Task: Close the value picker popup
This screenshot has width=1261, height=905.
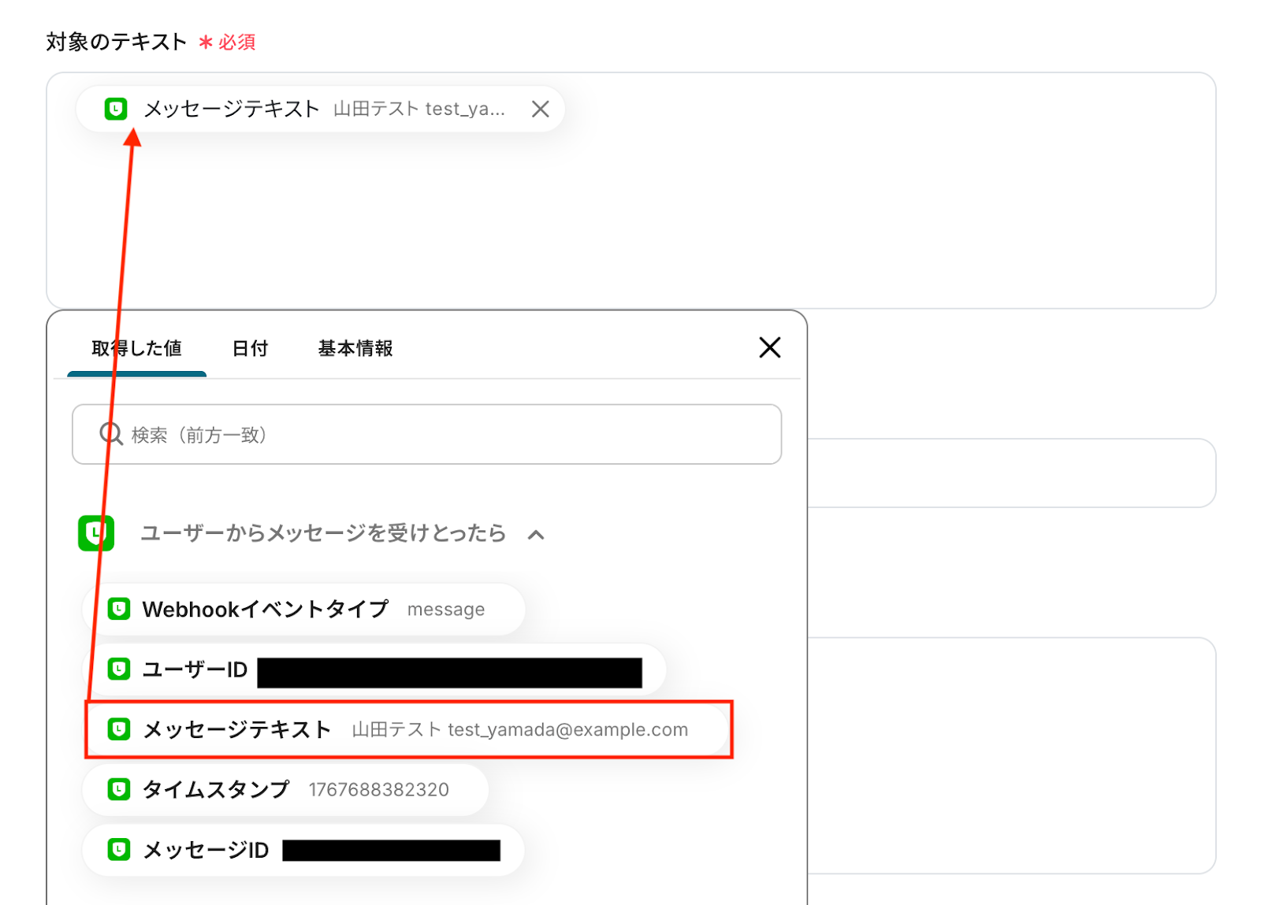Action: pyautogui.click(x=770, y=347)
